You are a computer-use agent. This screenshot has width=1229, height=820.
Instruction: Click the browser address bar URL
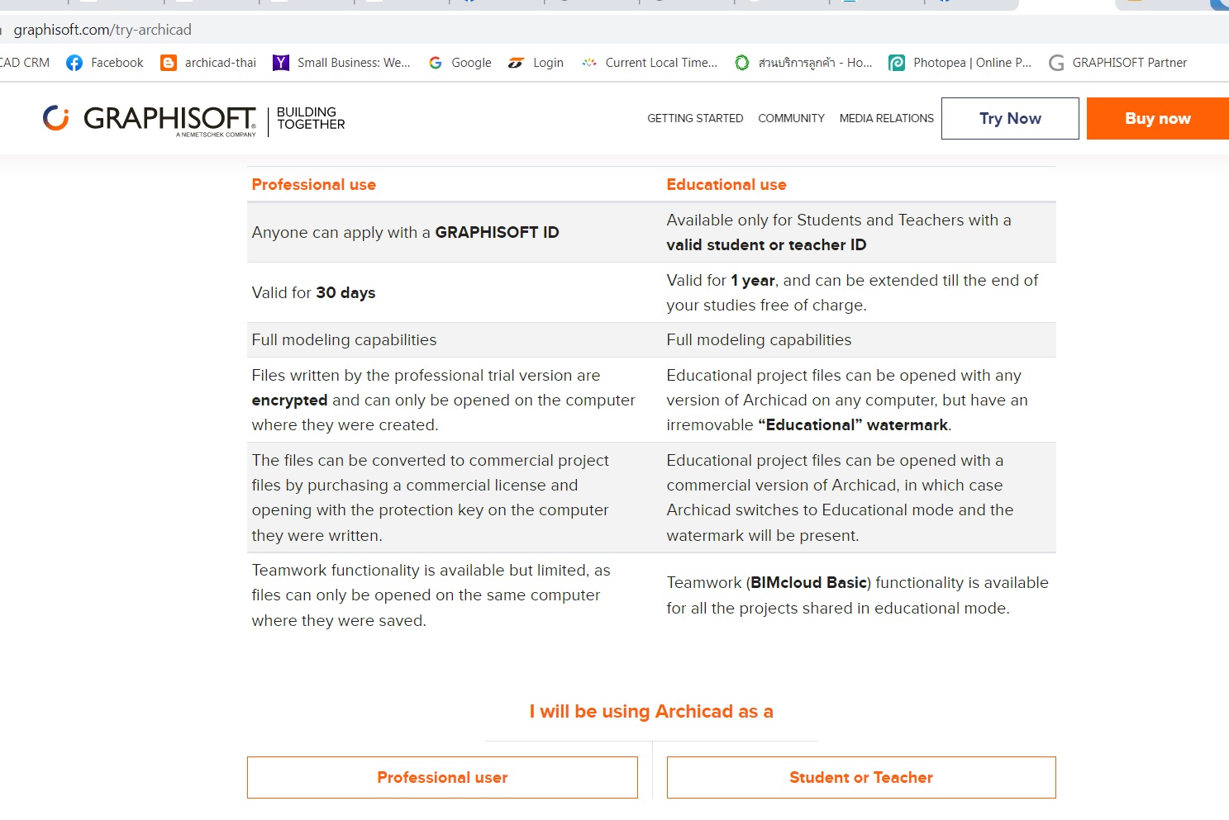tap(102, 30)
